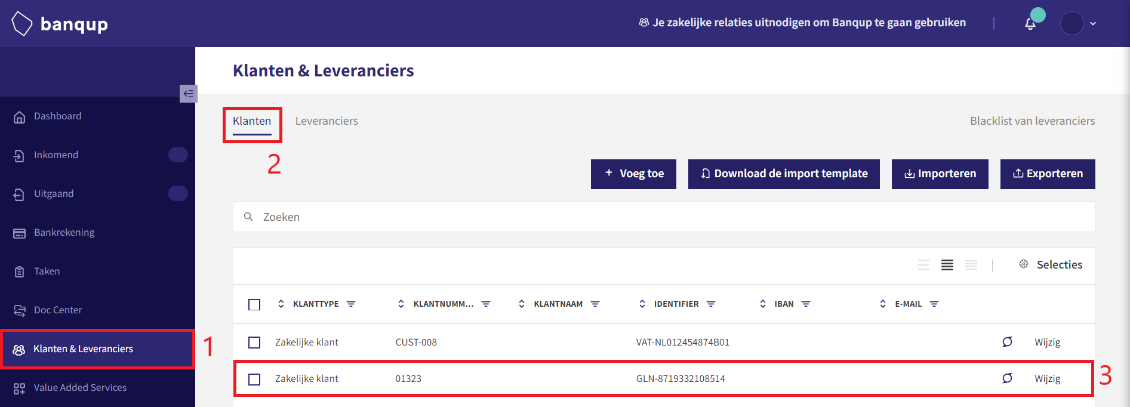Screen dimensions: 1130x407
Task: Click Wijzig for the 01323 customer
Action: pyautogui.click(x=1048, y=379)
